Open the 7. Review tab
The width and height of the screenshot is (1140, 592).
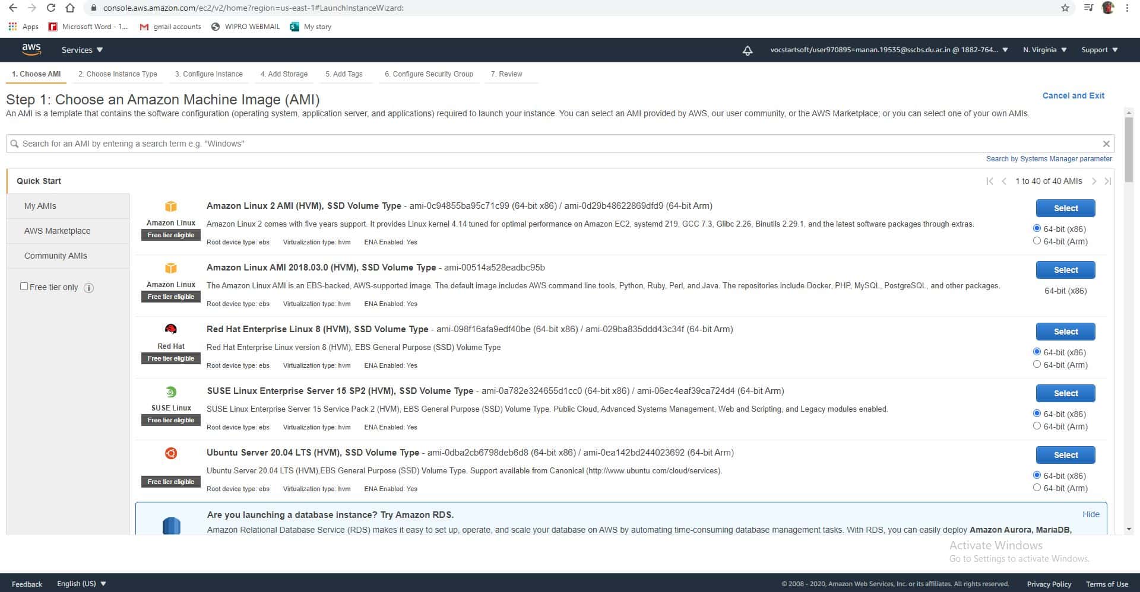(x=506, y=74)
